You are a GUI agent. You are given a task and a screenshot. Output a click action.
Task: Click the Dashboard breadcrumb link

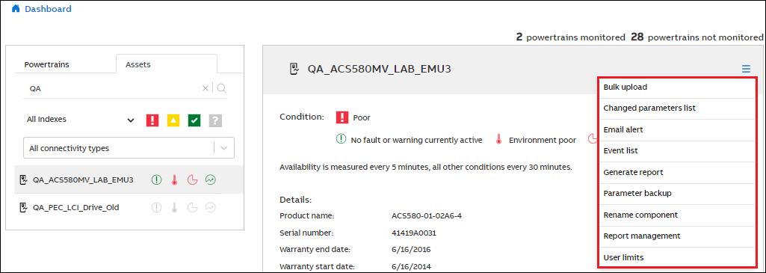pos(48,9)
